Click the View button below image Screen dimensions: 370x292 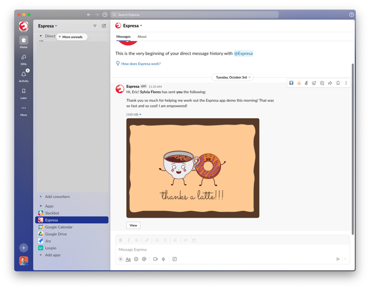click(x=134, y=225)
